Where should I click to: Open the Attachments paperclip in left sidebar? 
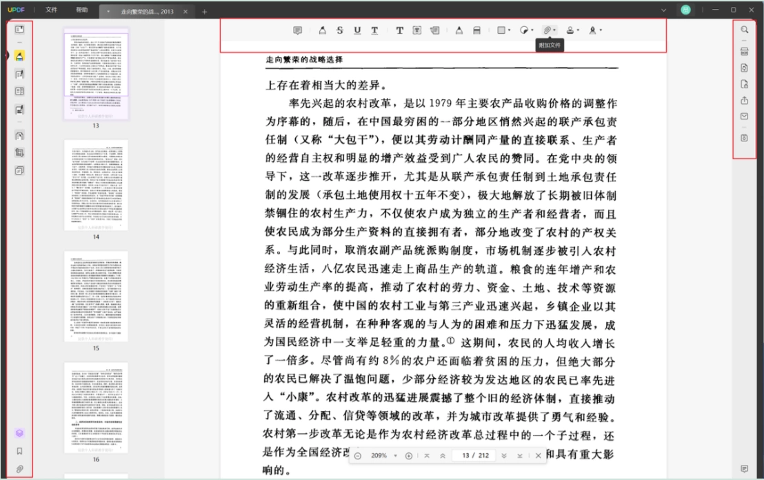click(19, 469)
